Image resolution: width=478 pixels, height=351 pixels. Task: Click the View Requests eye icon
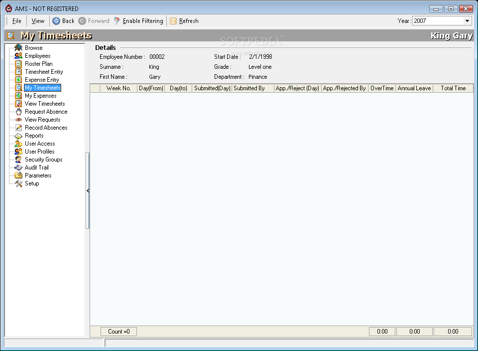point(18,120)
